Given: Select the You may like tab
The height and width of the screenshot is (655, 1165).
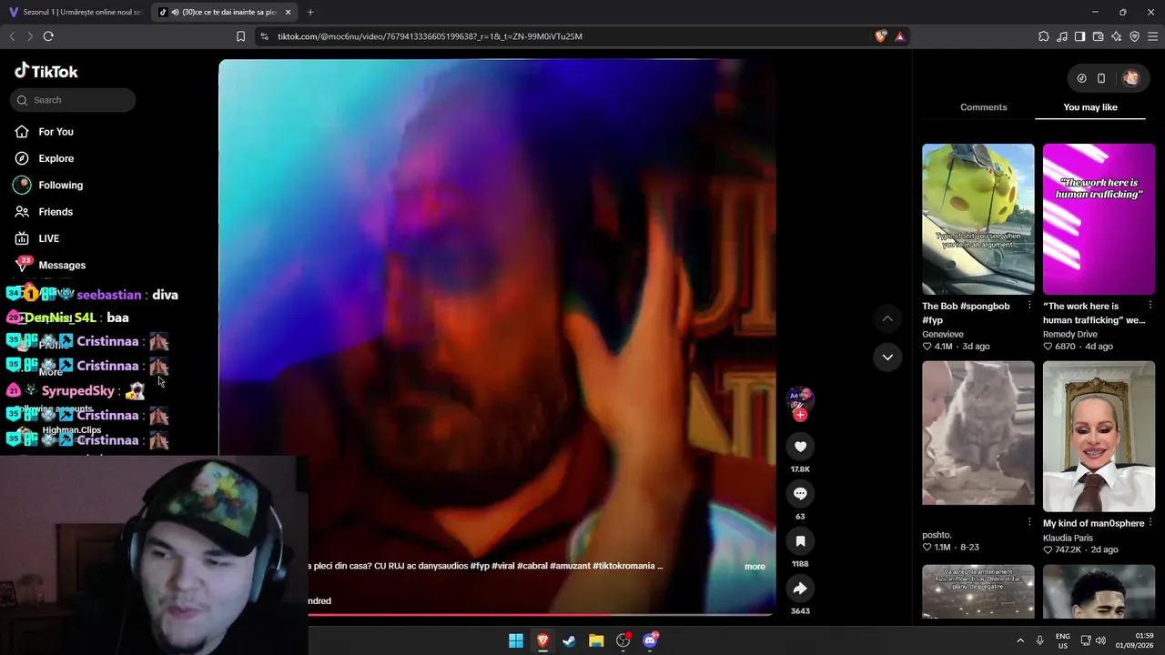Looking at the screenshot, I should pyautogui.click(x=1090, y=107).
